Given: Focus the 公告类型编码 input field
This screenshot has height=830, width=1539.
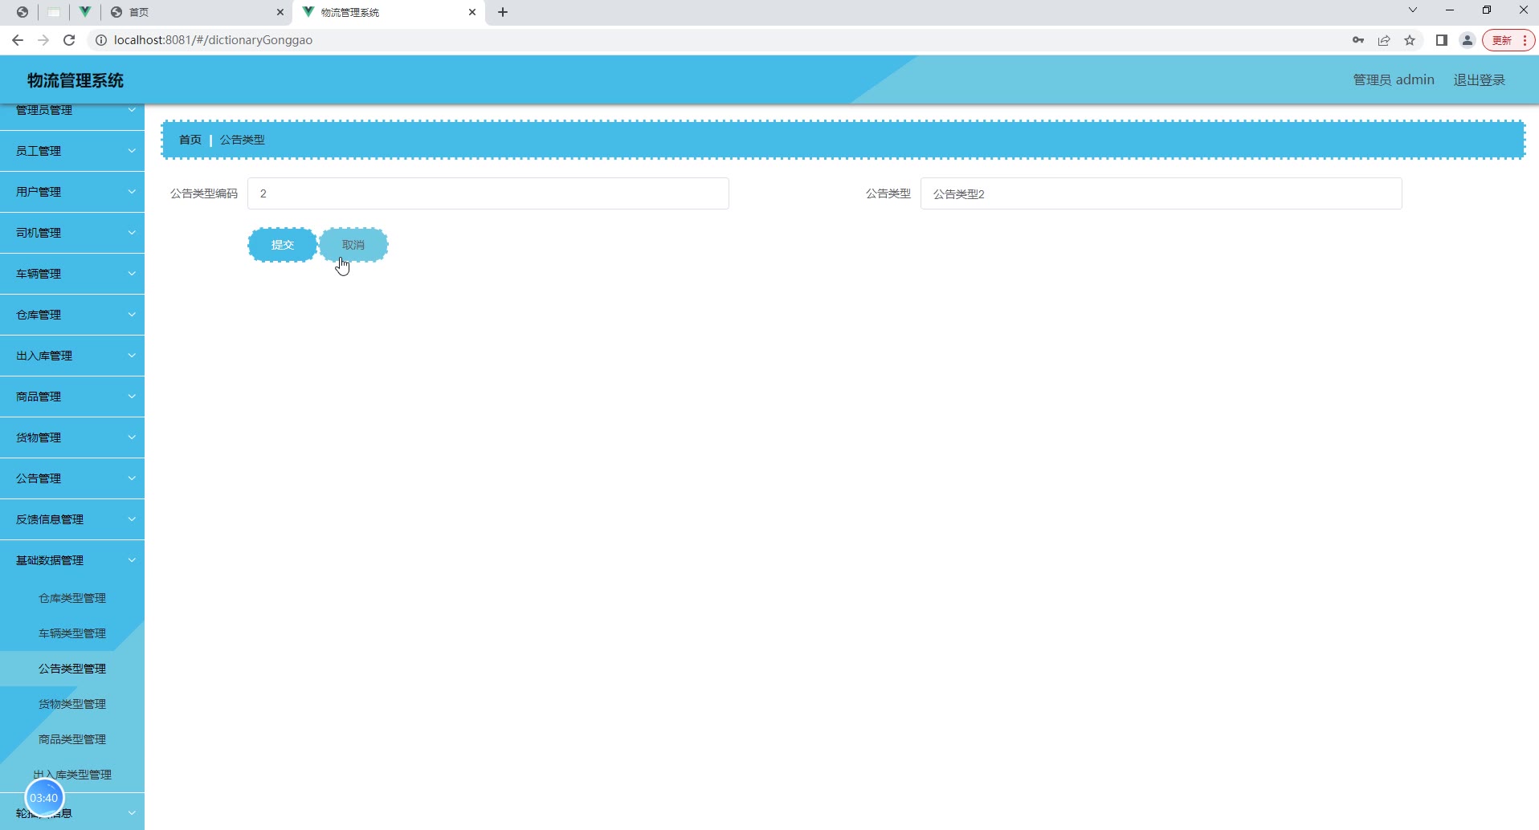Looking at the screenshot, I should coord(488,193).
